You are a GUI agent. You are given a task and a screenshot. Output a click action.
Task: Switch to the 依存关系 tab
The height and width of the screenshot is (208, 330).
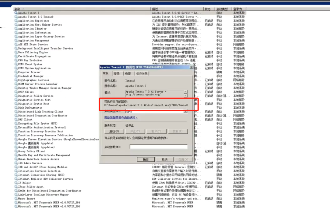(x=142, y=74)
